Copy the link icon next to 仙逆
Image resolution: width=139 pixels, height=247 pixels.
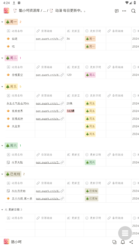coord(62,39)
